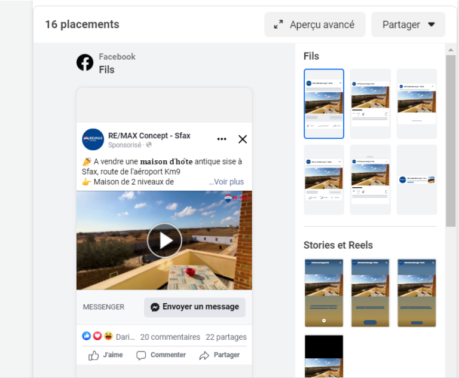Screen dimensions: 459x378
Task: Open the 20 commentaires link
Action: pos(170,337)
